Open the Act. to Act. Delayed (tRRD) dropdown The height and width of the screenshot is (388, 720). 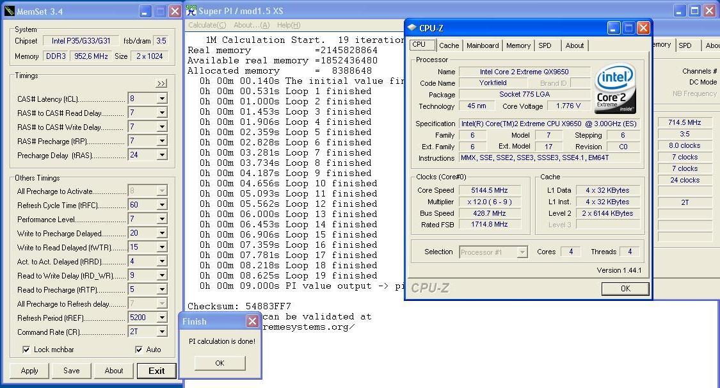[x=162, y=261]
